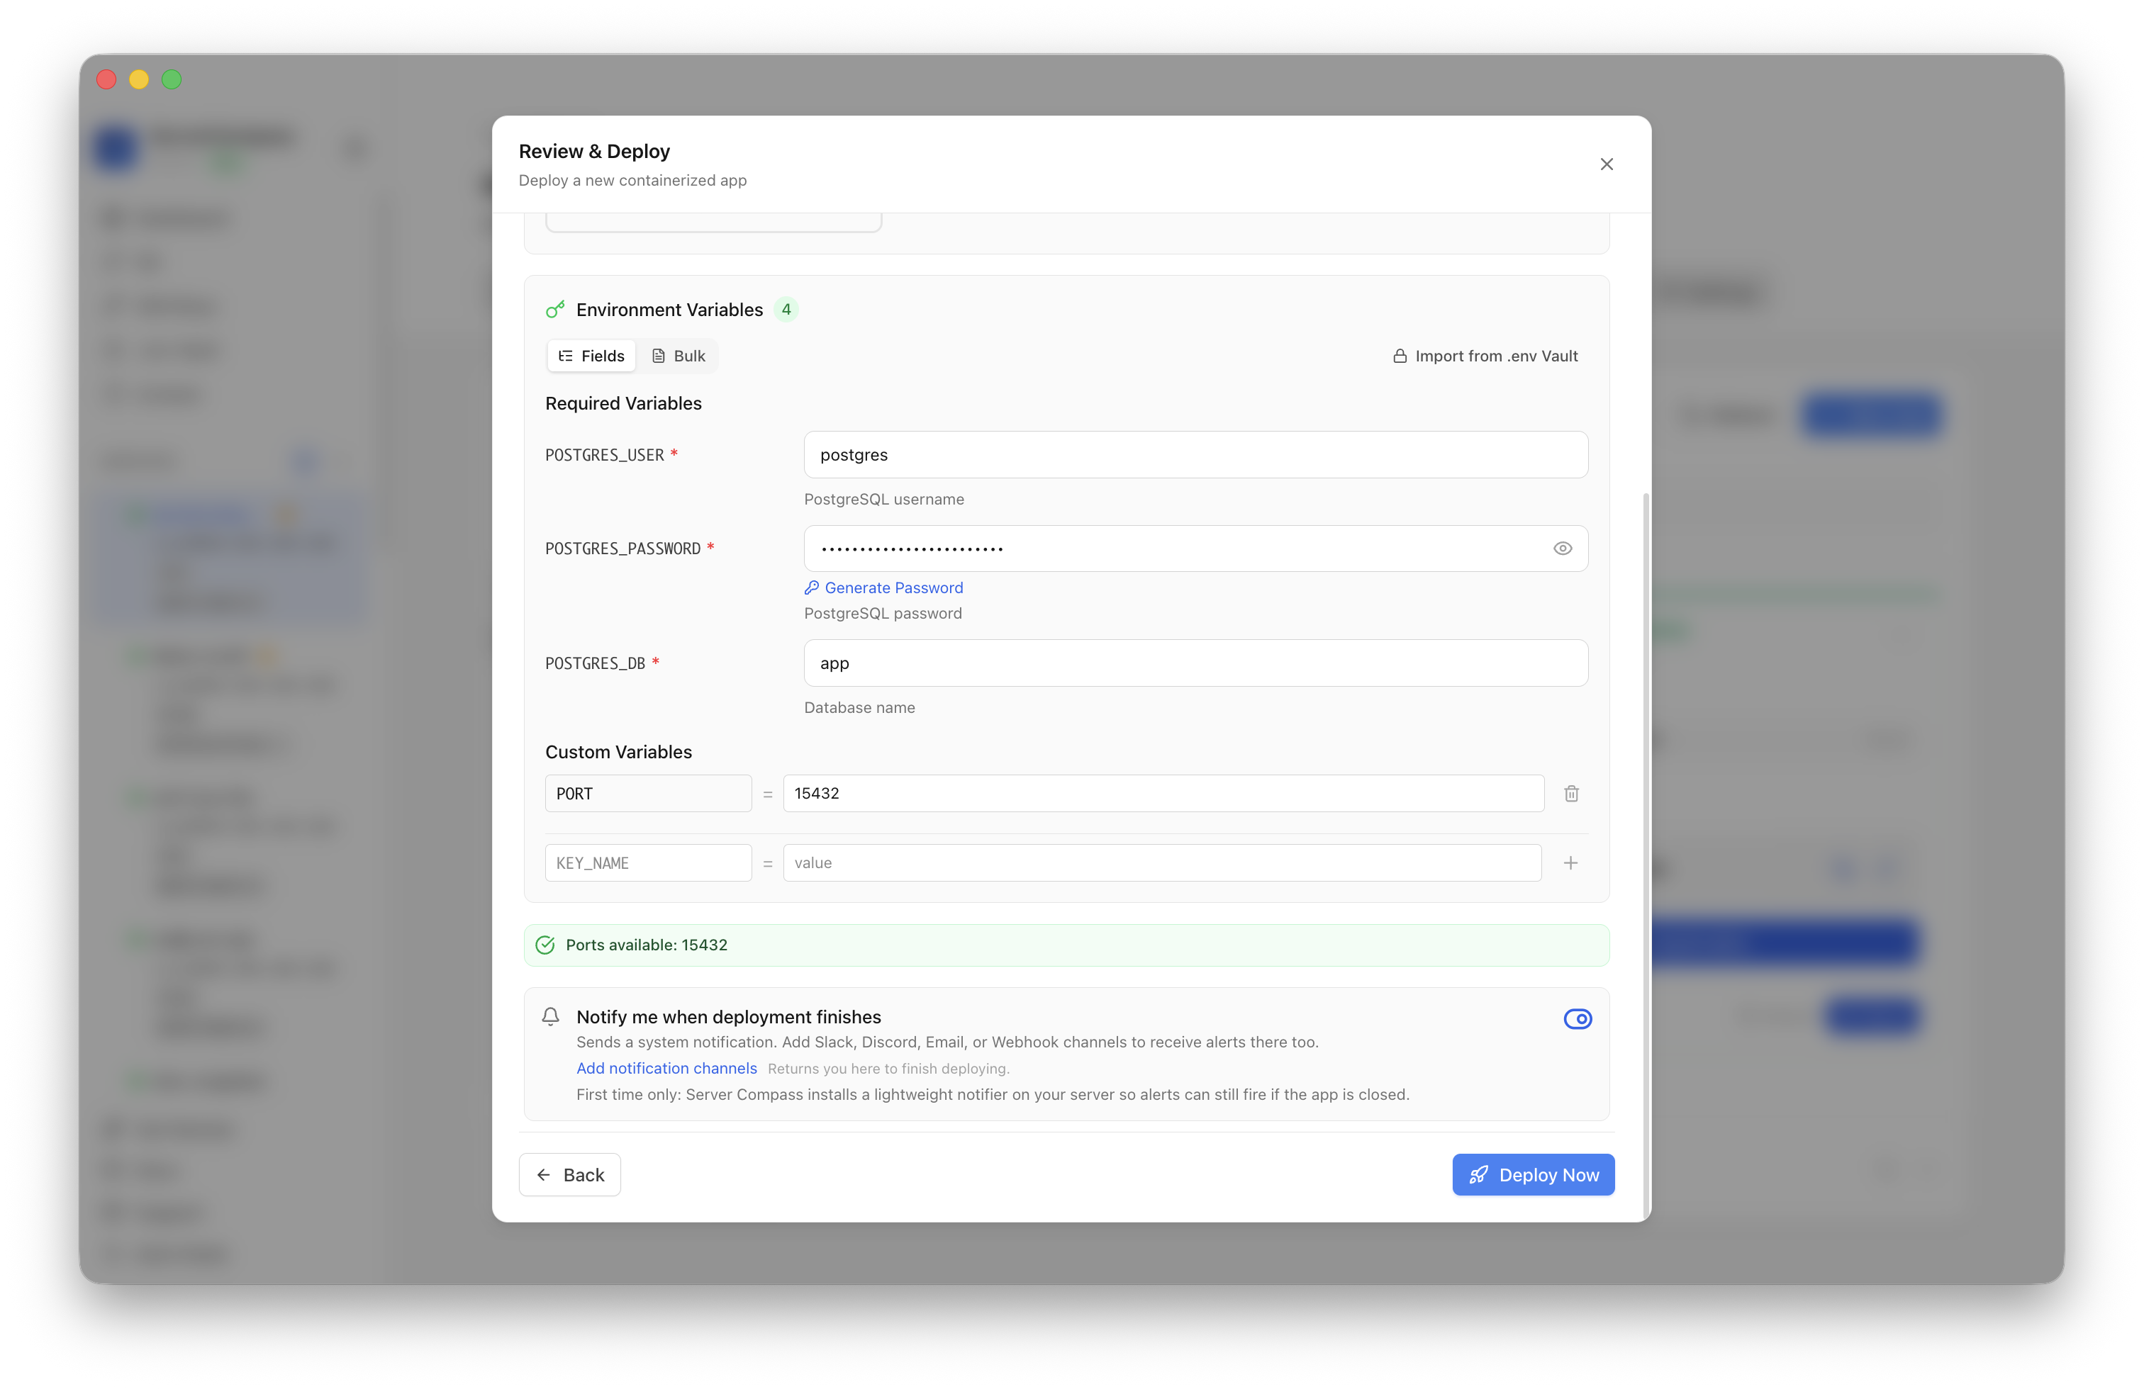2144x1389 pixels.
Task: Click the POSTGRES_DB input field
Action: (x=1195, y=663)
